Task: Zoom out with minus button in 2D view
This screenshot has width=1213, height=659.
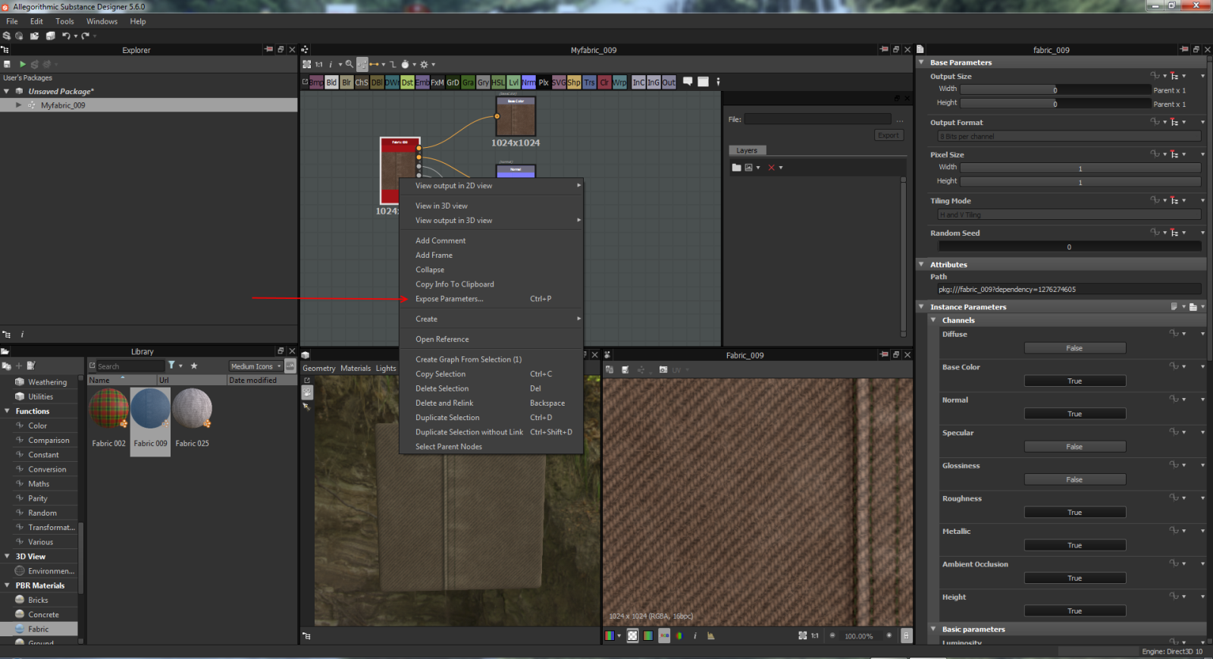Action: pos(832,635)
